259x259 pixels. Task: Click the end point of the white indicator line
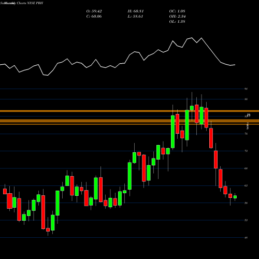235,65
